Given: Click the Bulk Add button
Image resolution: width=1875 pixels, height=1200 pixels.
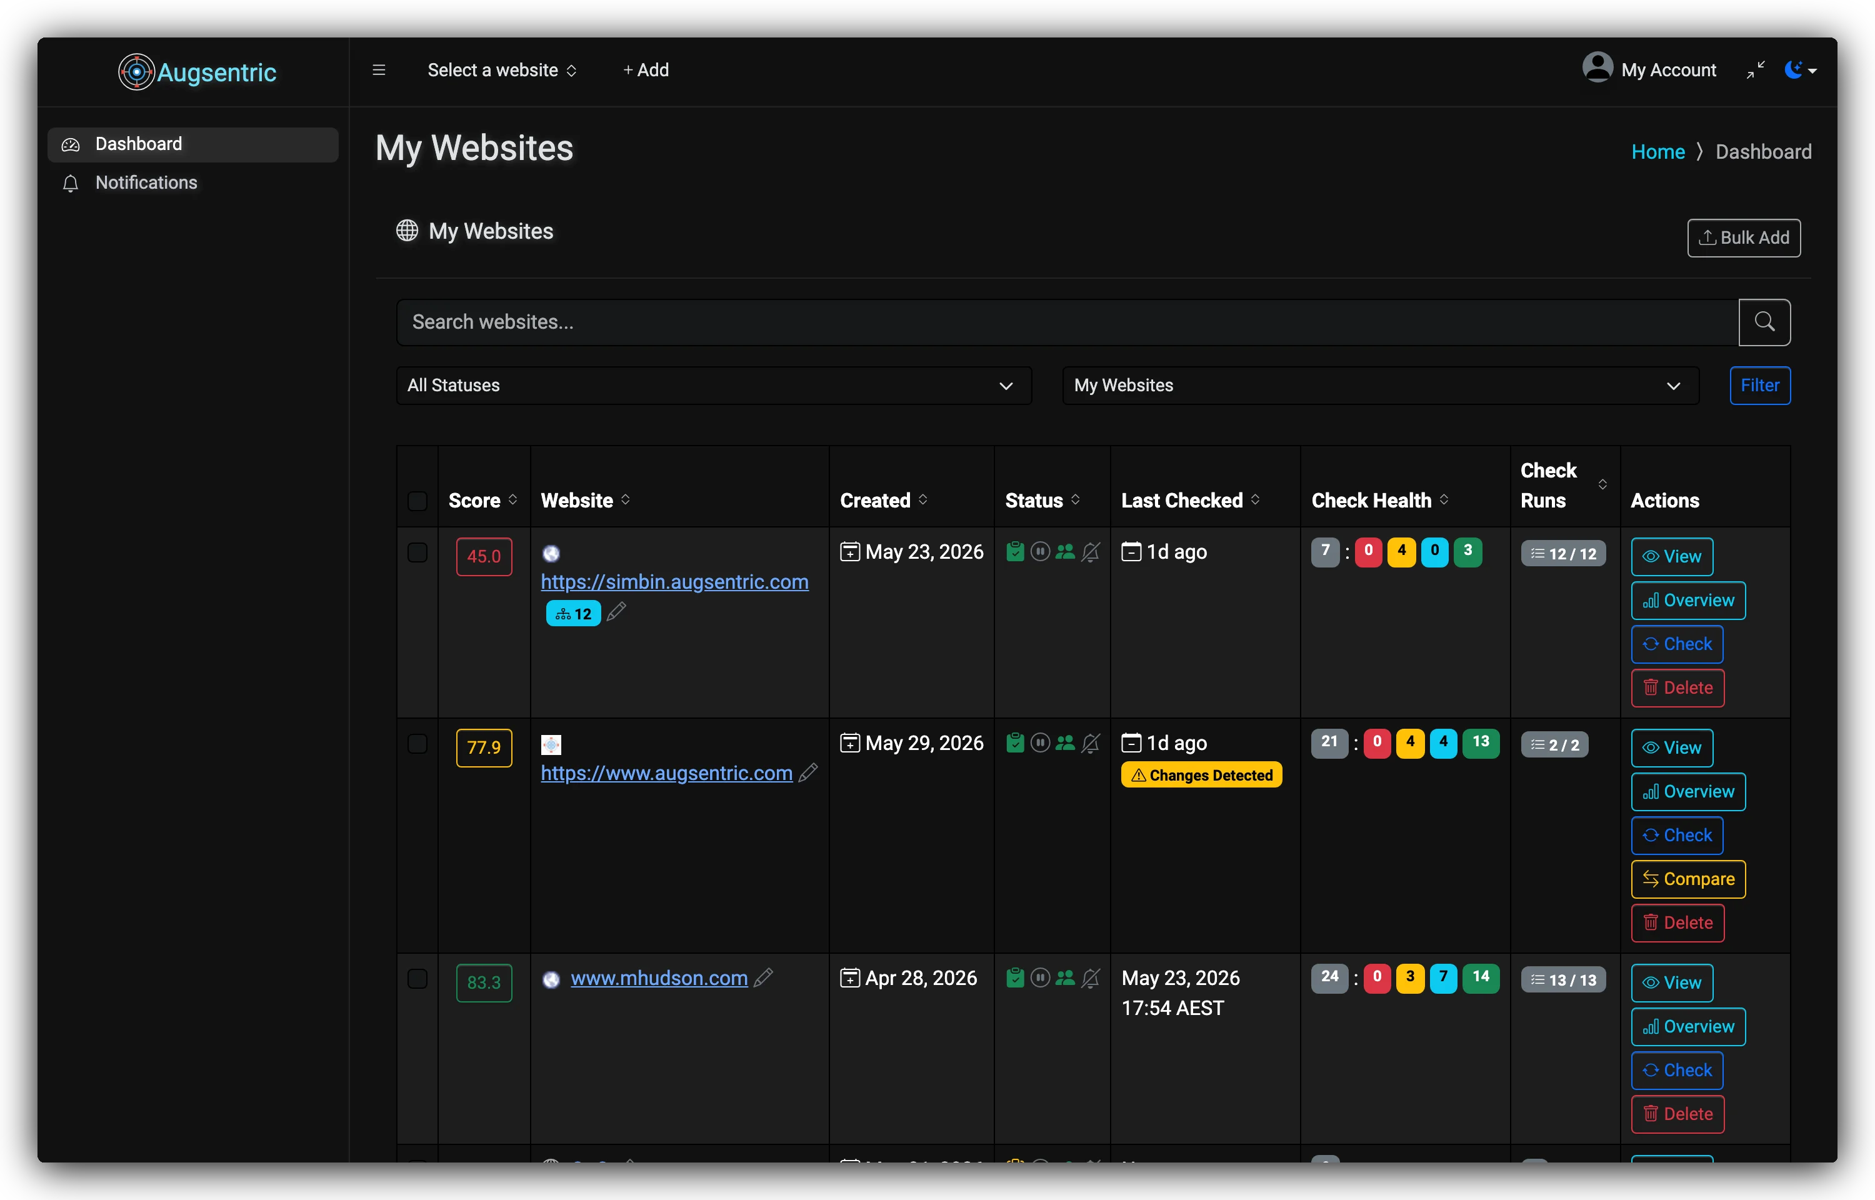Looking at the screenshot, I should 1743,237.
